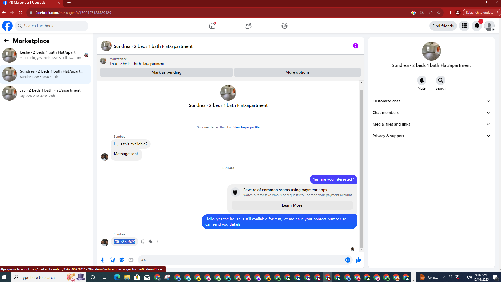Screen dimensions: 501x282
Task: Open Task View on the taskbar
Action: click(x=105, y=277)
